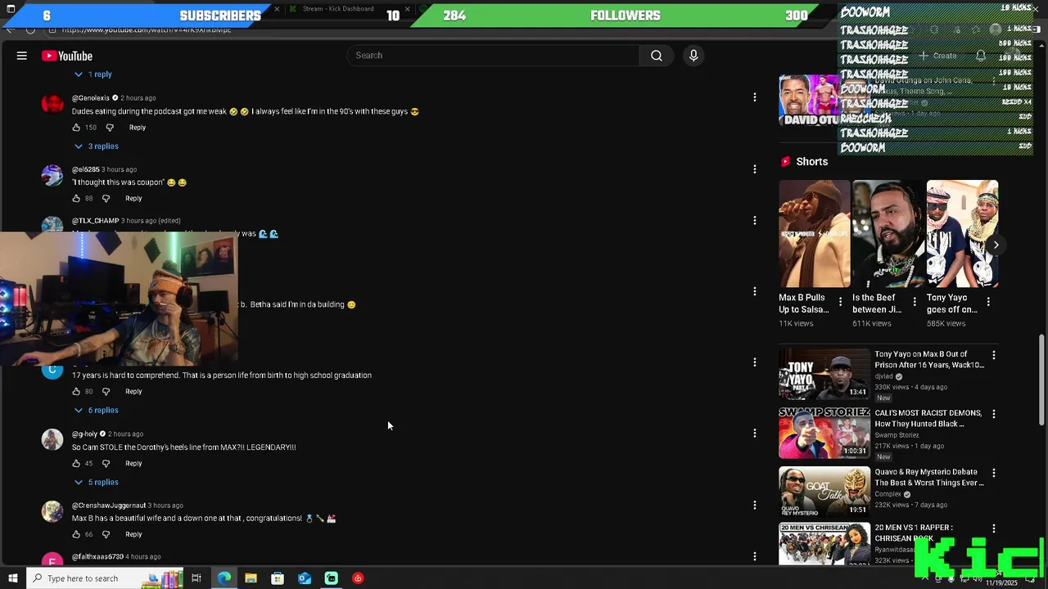The image size is (1048, 589).
Task: Dislike the @g-holy comment
Action: 106,464
